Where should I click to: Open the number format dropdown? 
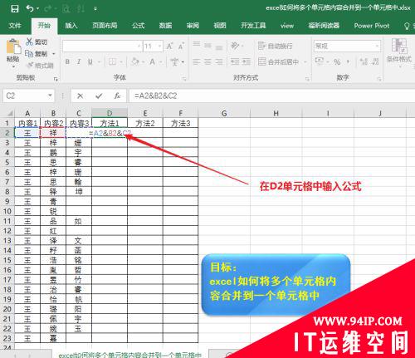(x=377, y=47)
